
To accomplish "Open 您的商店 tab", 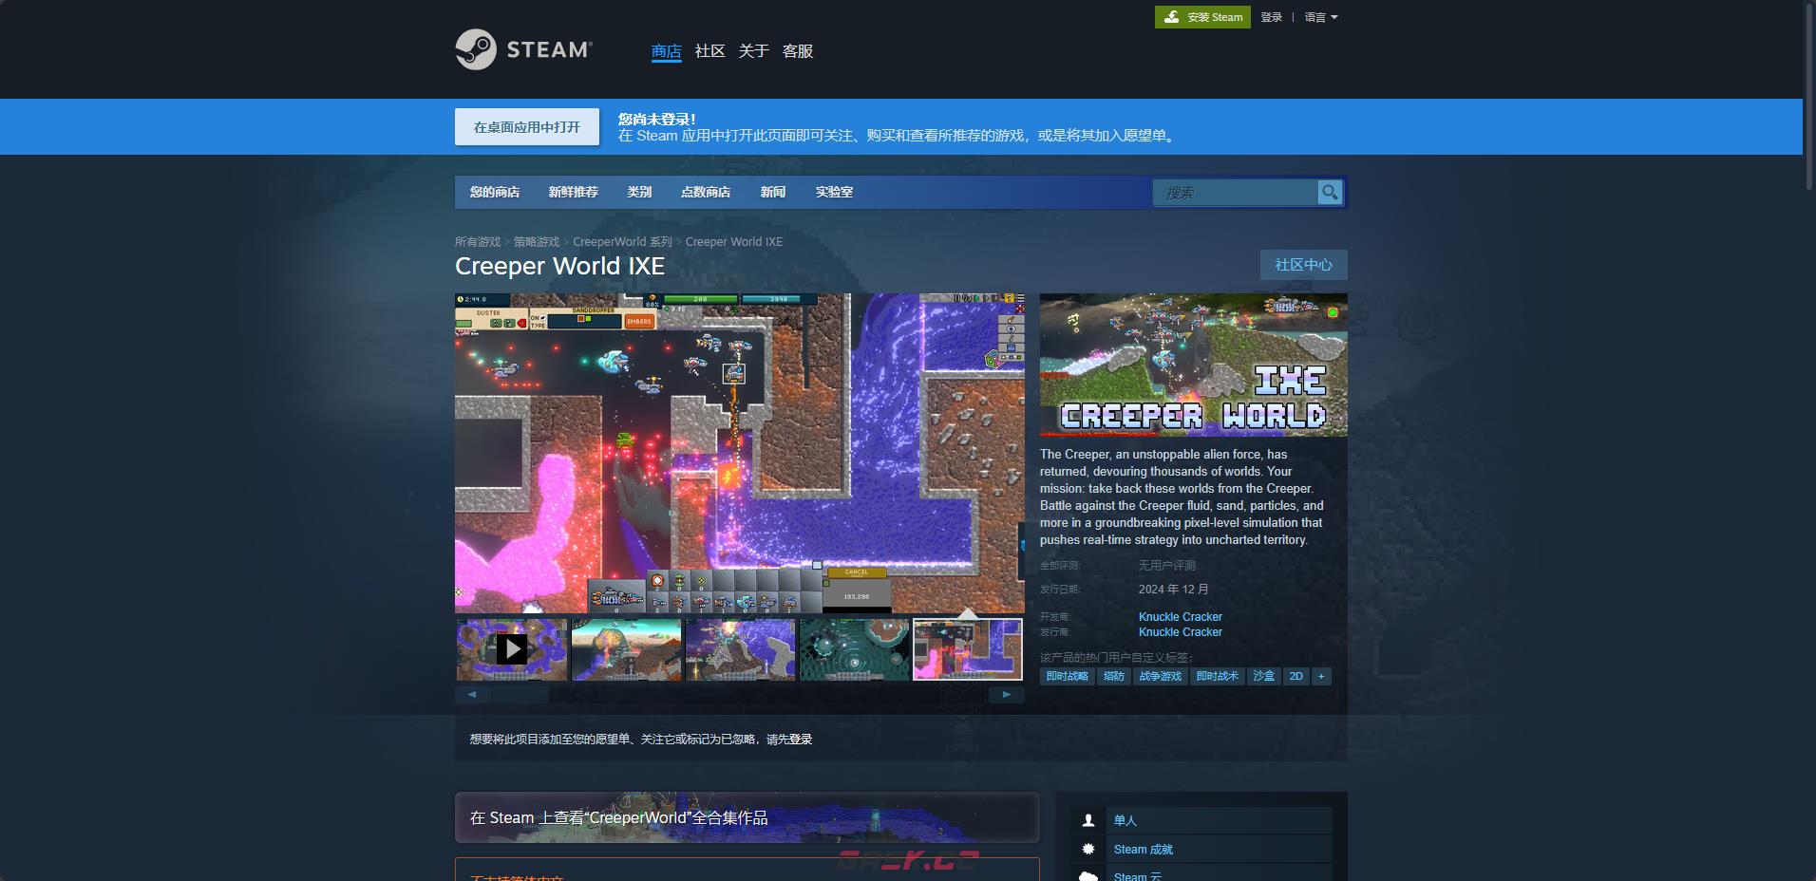I will click(495, 192).
